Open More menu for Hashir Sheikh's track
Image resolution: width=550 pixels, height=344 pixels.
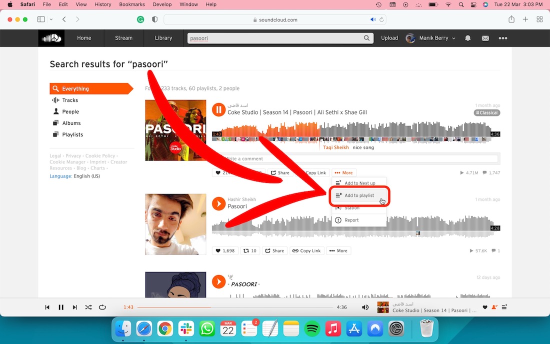tap(338, 250)
